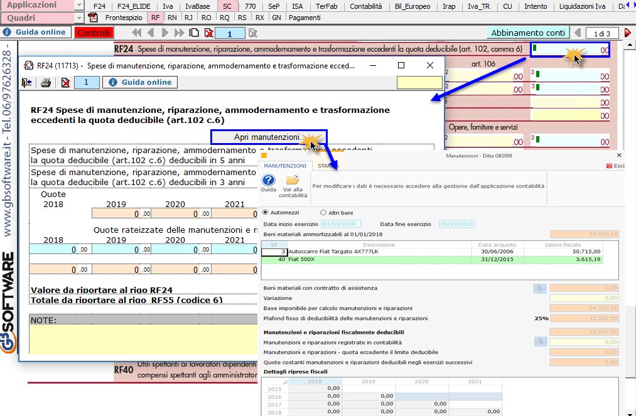Select the Altri beni radio button
Image resolution: width=636 pixels, height=416 pixels.
tap(323, 213)
